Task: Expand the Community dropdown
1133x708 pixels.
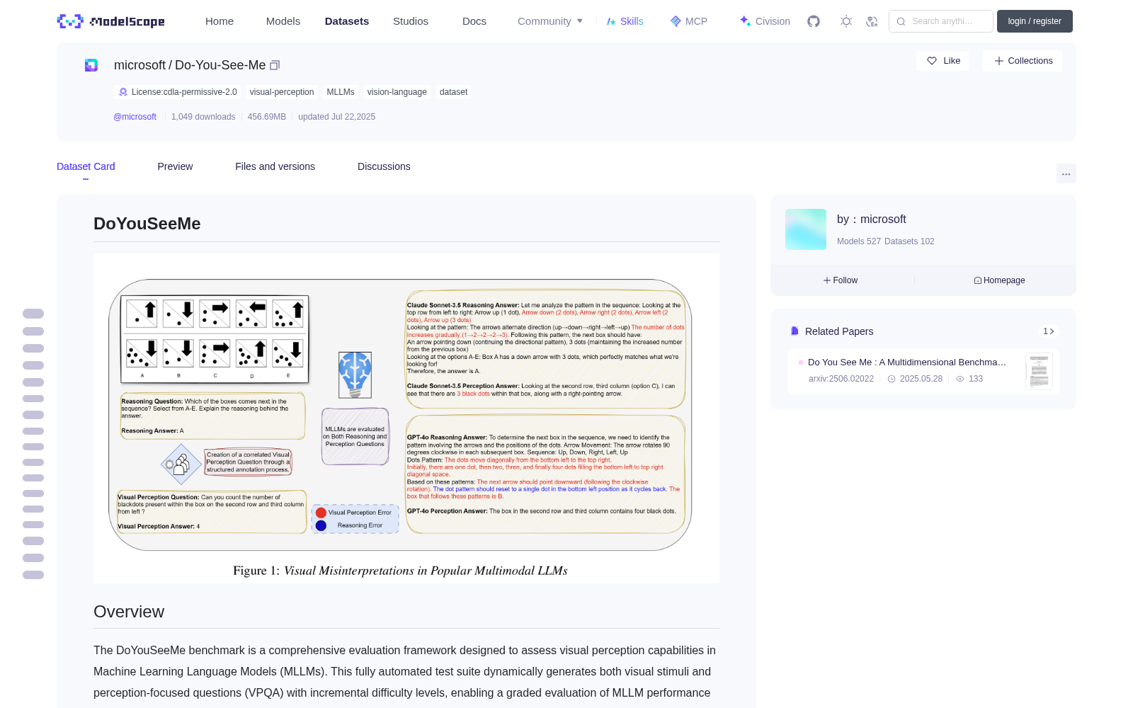Action: [x=550, y=21]
